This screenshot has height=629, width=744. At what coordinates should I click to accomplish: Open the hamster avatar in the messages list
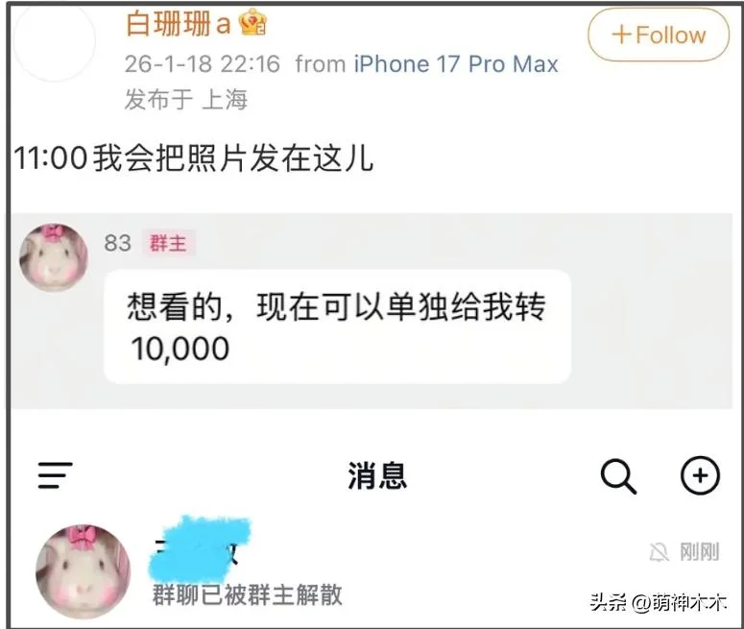click(83, 571)
